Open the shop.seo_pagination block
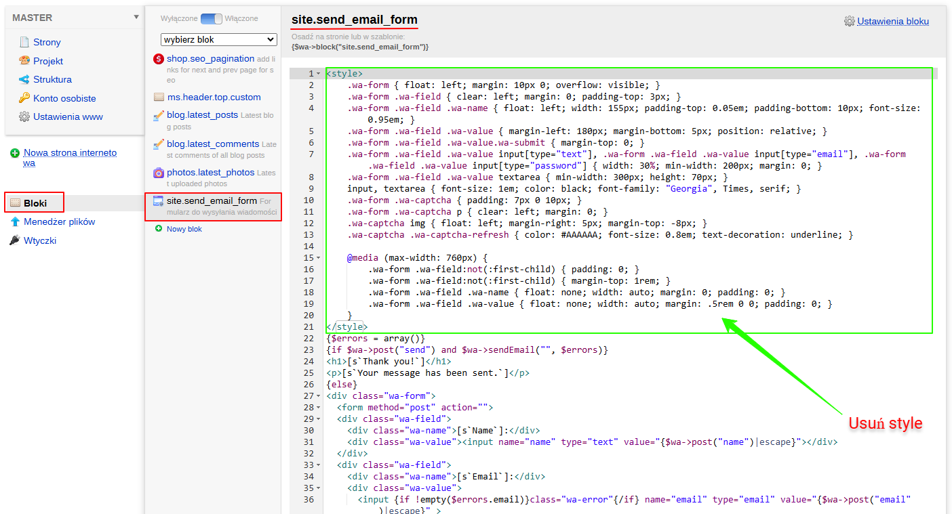This screenshot has width=952, height=514. 211,59
